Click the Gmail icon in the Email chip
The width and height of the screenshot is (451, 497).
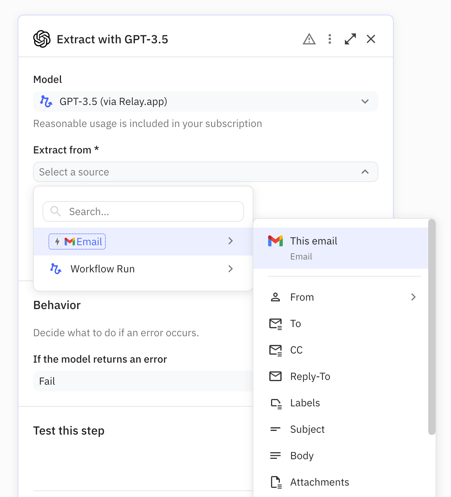click(x=70, y=242)
